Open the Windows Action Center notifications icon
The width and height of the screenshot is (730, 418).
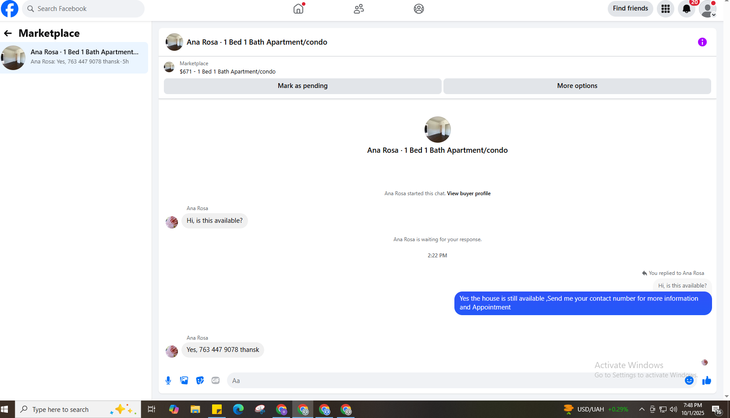(717, 409)
